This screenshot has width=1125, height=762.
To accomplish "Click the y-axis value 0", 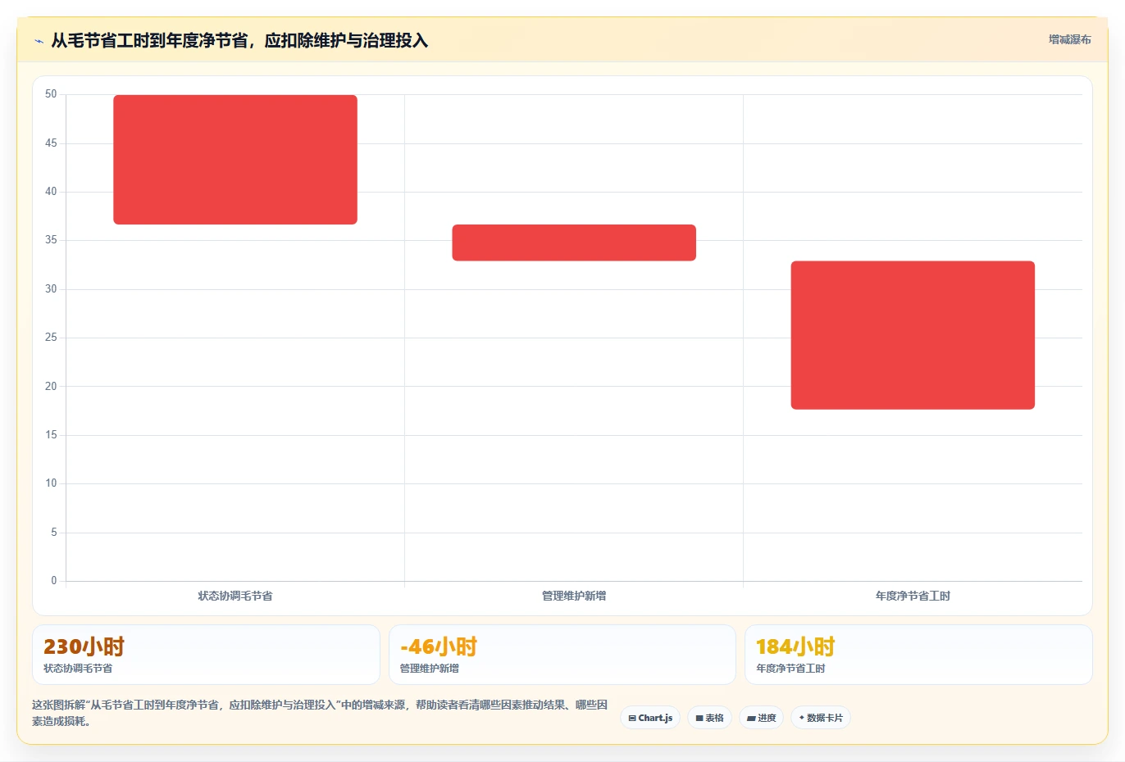I will [x=54, y=581].
